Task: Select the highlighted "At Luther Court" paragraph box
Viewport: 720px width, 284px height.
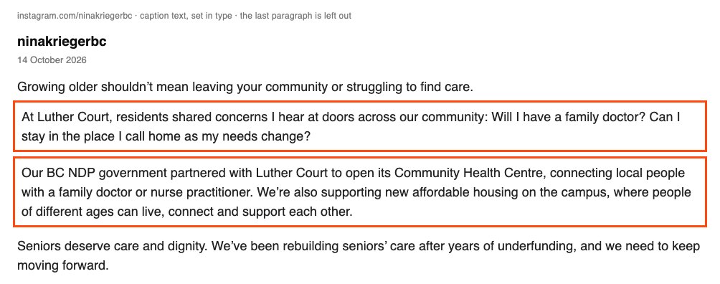Action: click(x=360, y=126)
